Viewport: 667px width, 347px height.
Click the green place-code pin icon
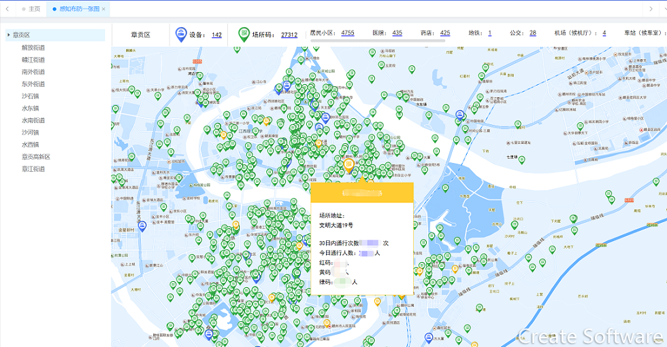pyautogui.click(x=244, y=34)
